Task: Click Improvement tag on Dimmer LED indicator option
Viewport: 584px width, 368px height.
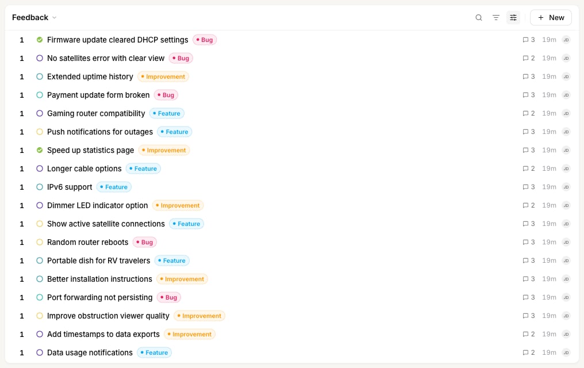Action: pos(178,206)
